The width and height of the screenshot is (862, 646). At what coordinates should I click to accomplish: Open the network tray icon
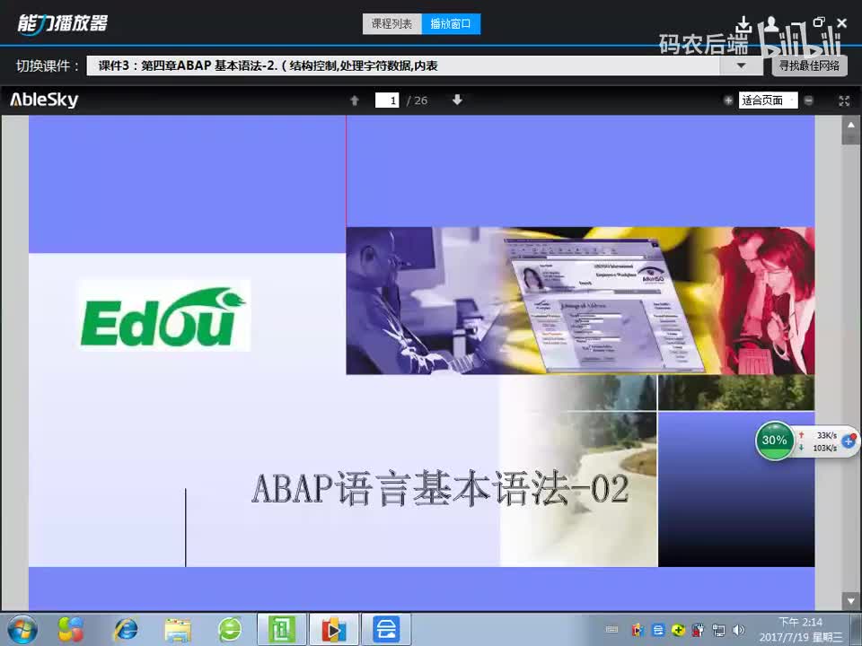point(718,630)
